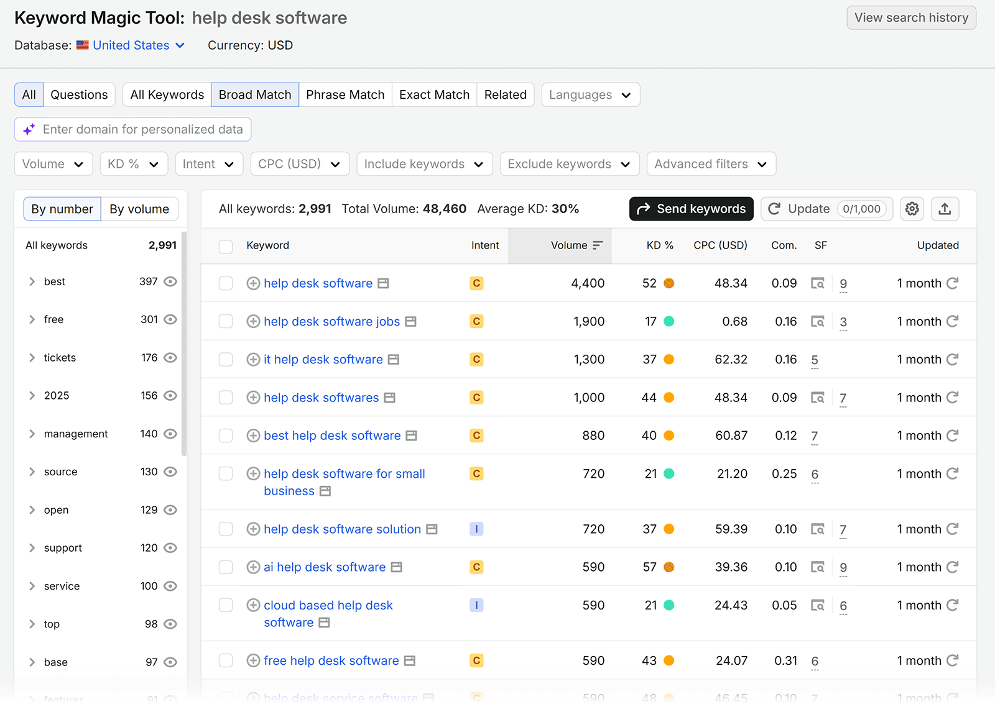Open 'help desk software solution' keyword link
995x712 pixels.
(342, 529)
